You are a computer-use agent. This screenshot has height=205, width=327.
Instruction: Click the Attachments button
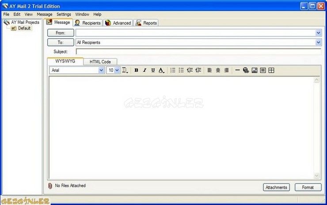point(276,187)
